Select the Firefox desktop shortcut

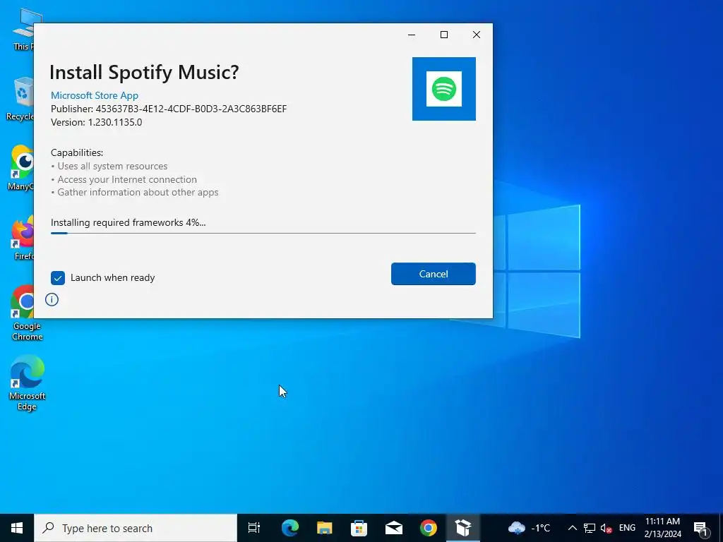[23, 239]
